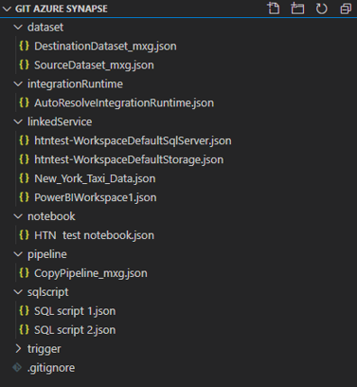Collapse the sqlscript folder chevron
Viewport: 357px width, 387px height.
click(x=18, y=292)
